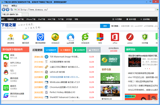Select the 微信 icon in the sidebar

point(6,57)
